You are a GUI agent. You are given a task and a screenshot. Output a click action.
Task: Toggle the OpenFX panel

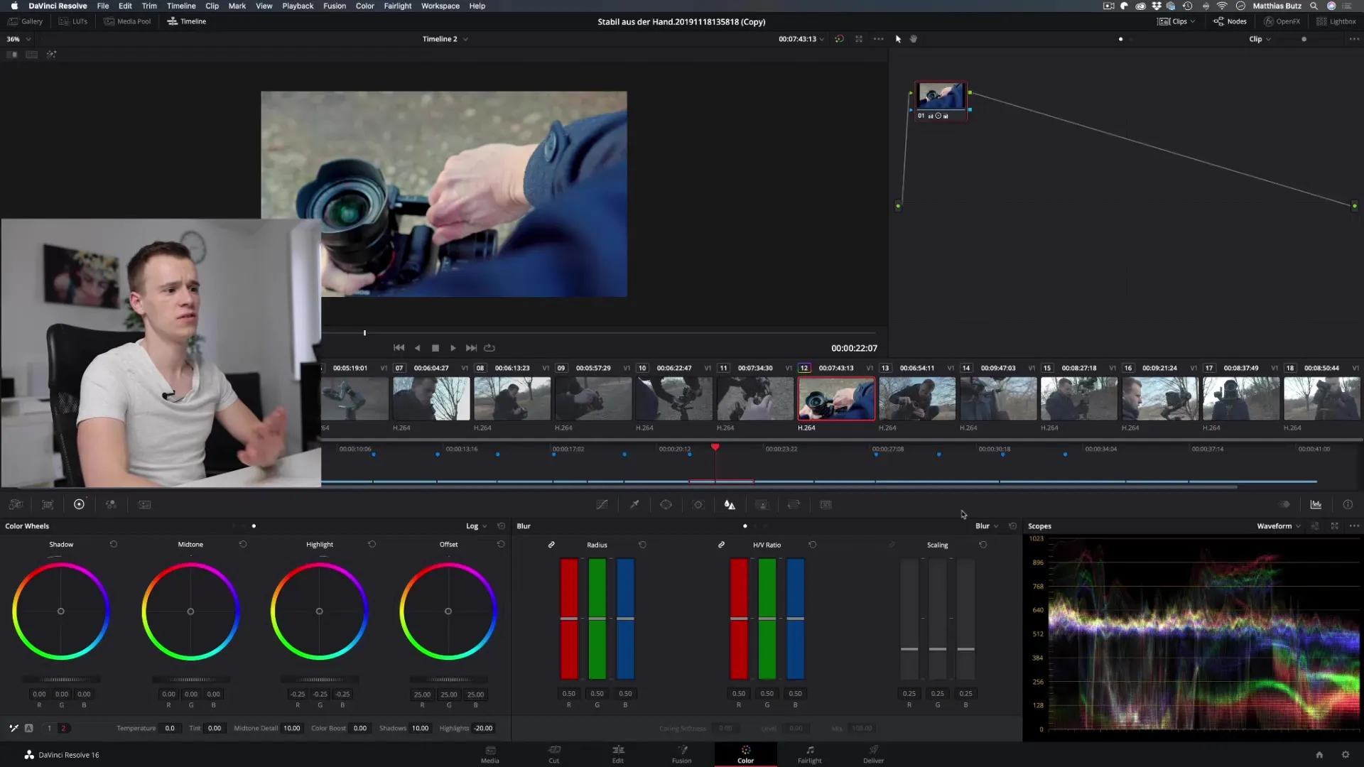pos(1282,21)
